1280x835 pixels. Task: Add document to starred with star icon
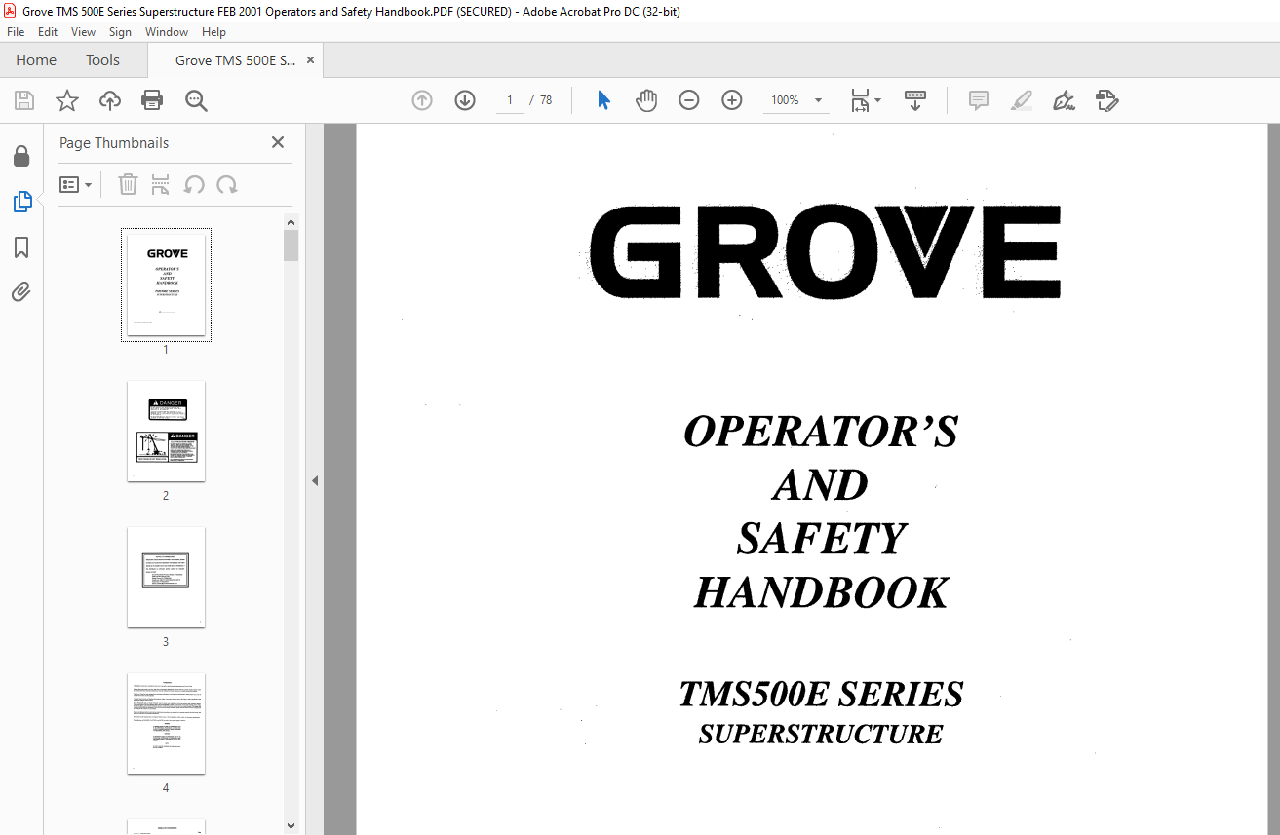[x=66, y=100]
